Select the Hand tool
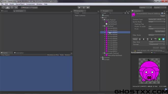 [x=3, y=8]
